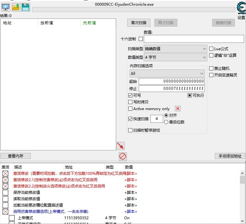The height and width of the screenshot is (224, 246).
Task: Toggle 可写 writable checkbox
Action: pos(130,96)
